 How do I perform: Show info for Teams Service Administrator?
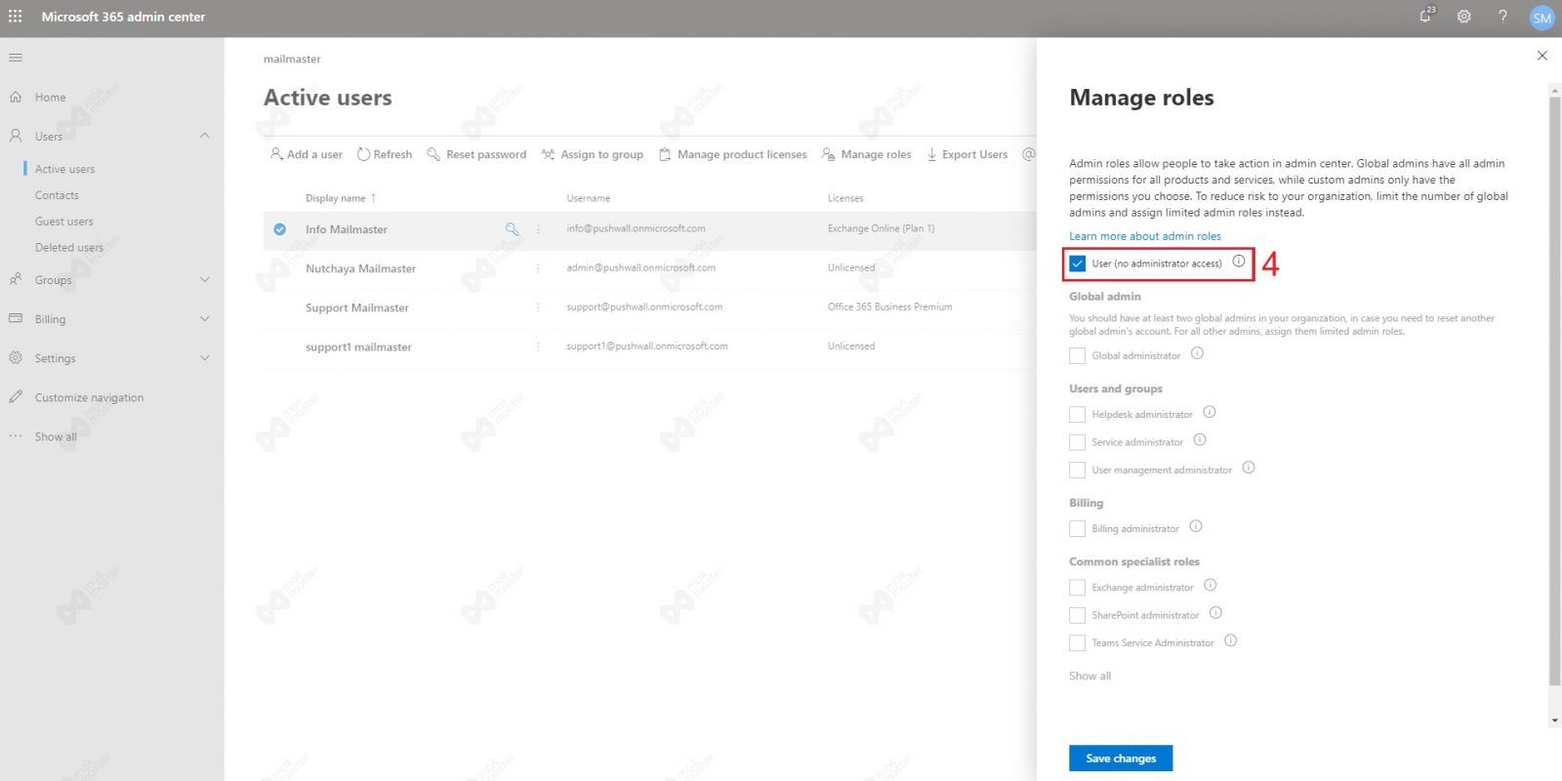[1231, 640]
